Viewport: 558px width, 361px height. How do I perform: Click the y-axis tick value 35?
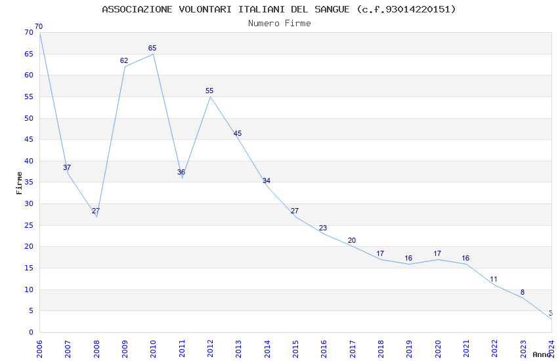point(29,182)
